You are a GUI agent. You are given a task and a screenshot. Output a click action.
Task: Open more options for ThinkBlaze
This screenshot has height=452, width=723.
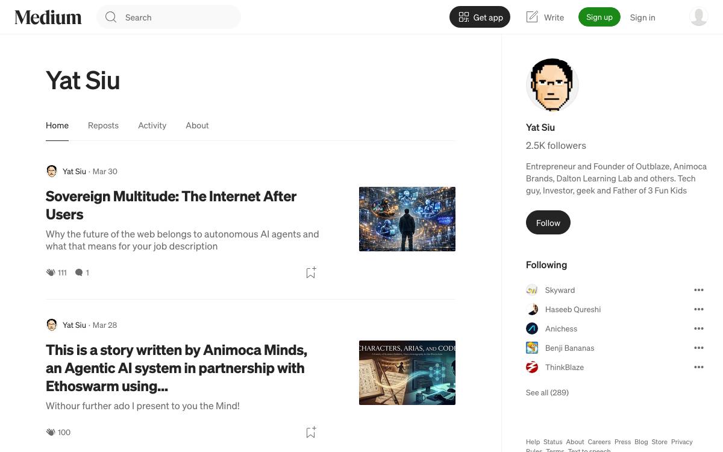click(x=699, y=367)
